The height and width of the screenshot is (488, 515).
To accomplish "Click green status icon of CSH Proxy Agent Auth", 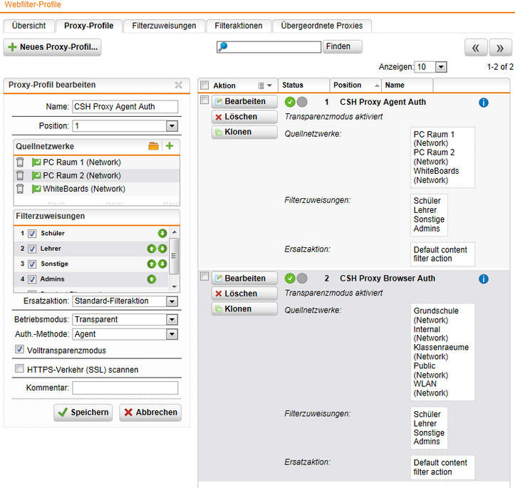I will click(x=290, y=102).
